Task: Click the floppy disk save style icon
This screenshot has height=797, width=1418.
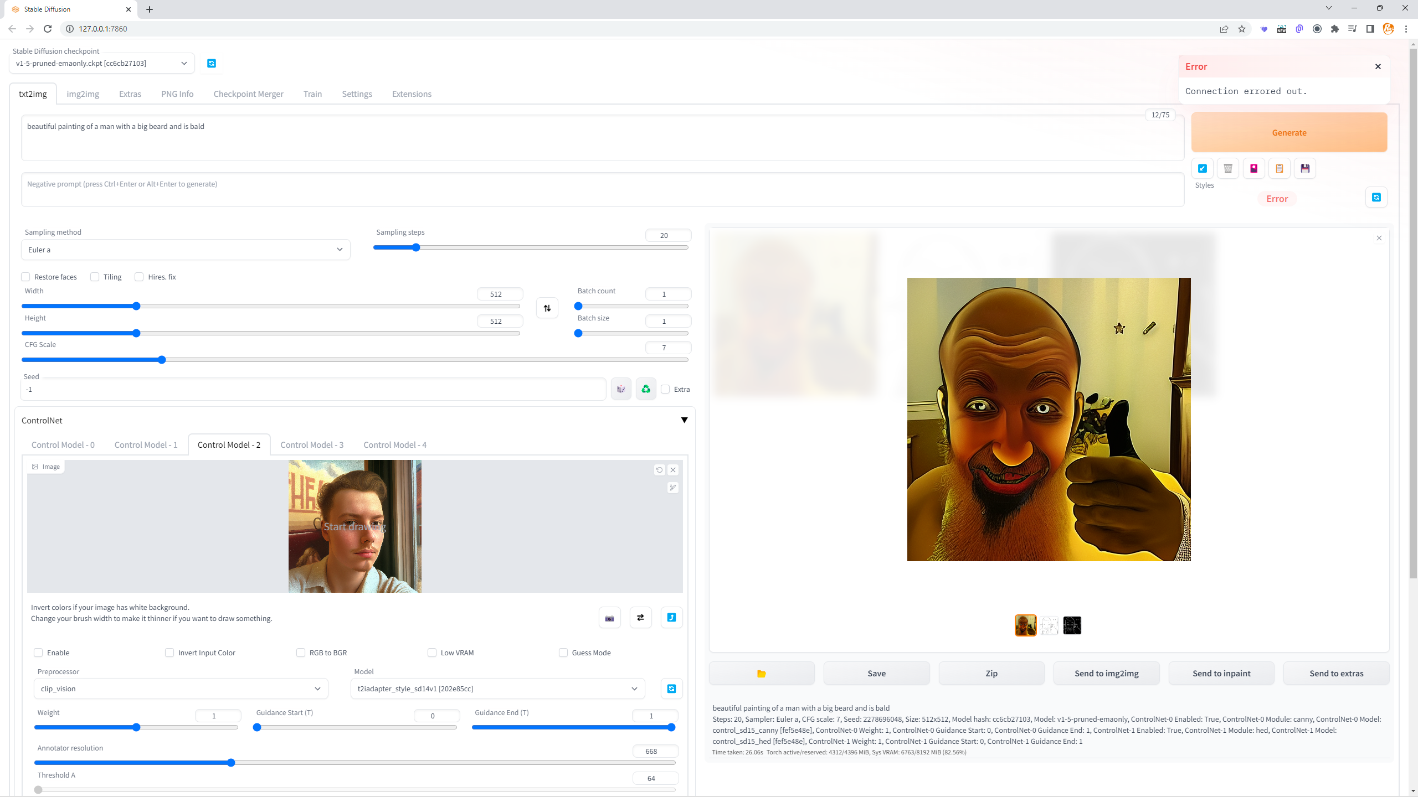Action: tap(1305, 168)
